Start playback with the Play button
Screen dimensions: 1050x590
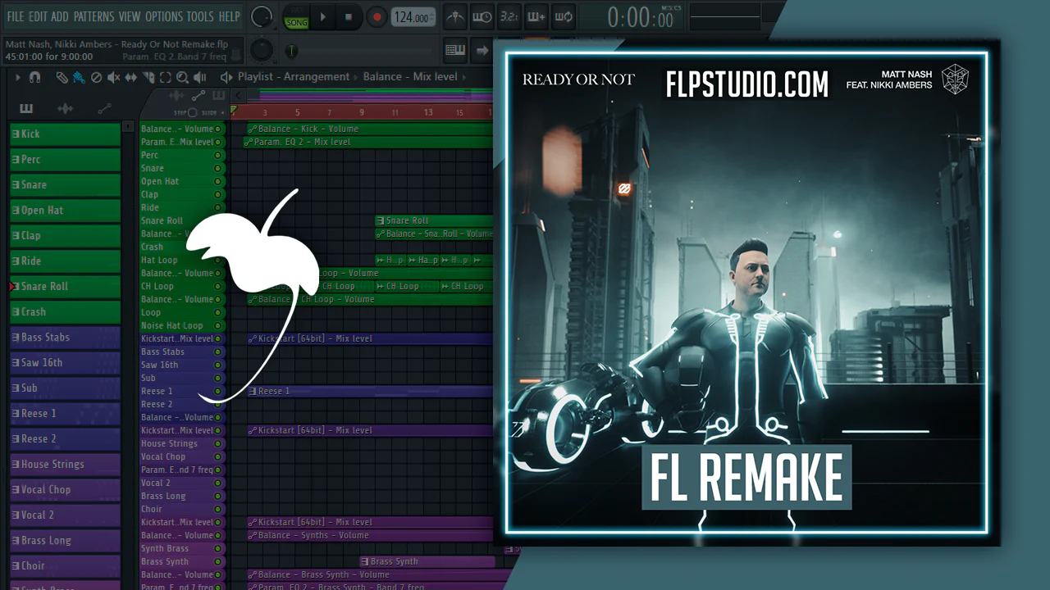pos(322,16)
